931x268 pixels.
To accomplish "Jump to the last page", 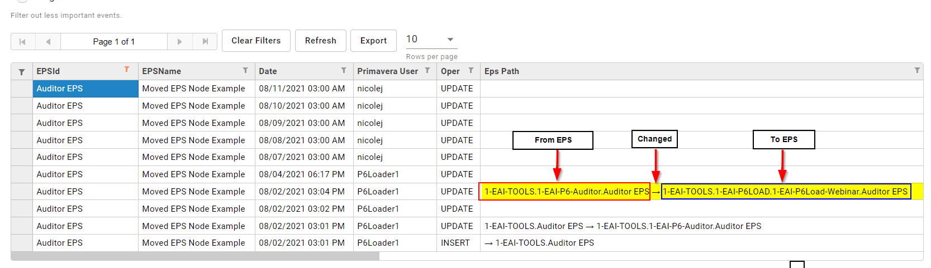I will point(205,42).
